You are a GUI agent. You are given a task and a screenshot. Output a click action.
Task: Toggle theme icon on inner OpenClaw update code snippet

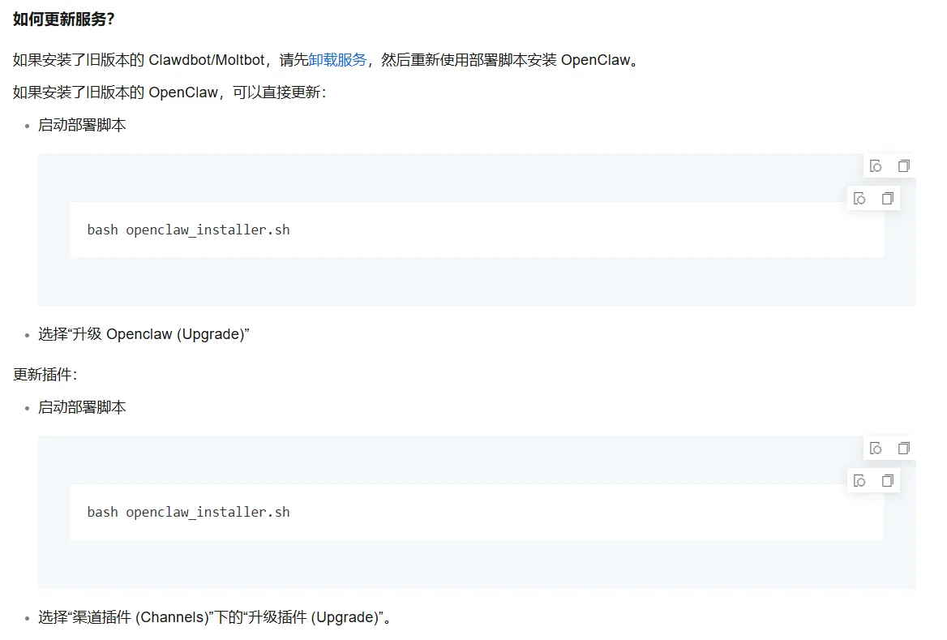(x=859, y=198)
